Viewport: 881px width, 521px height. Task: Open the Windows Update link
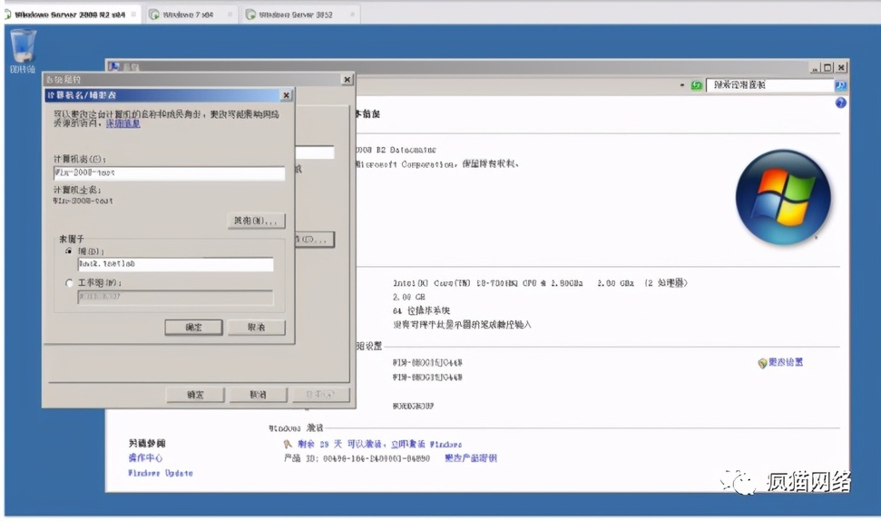(x=161, y=473)
